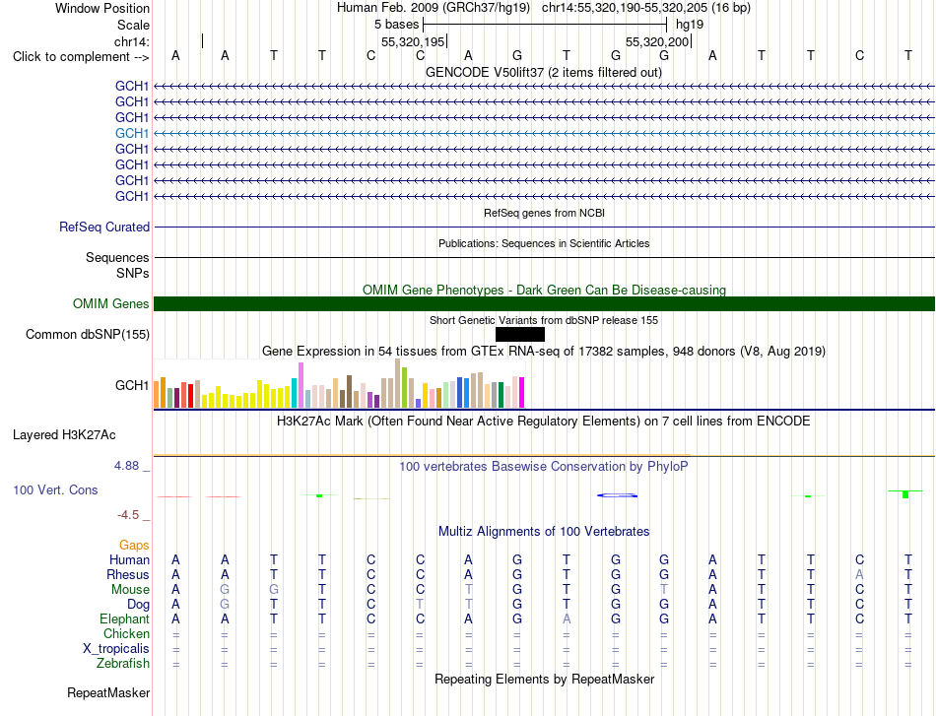
Task: Click the SNPs track label
Action: tap(133, 273)
